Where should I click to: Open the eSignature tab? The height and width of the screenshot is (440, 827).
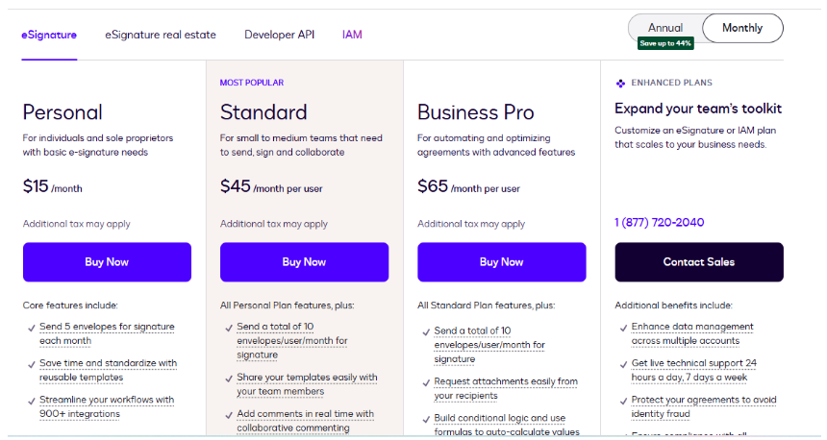(49, 35)
